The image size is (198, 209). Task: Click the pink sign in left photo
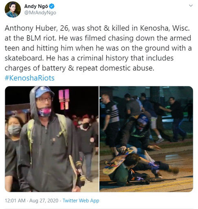click(x=64, y=99)
